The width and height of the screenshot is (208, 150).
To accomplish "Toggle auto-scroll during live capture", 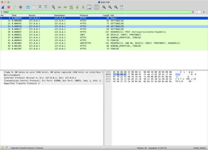I will click(x=89, y=7).
